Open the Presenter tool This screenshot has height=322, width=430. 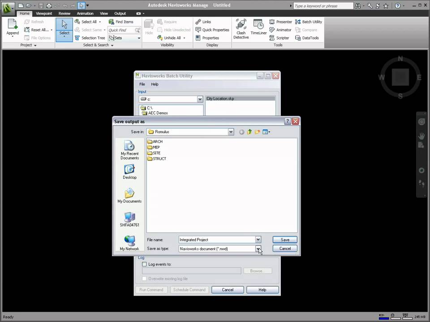click(280, 21)
